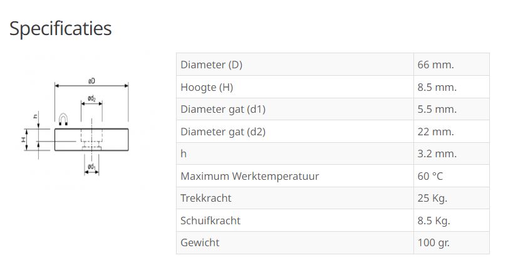
Task: Select the Diameter (D) row label
Action: click(211, 65)
